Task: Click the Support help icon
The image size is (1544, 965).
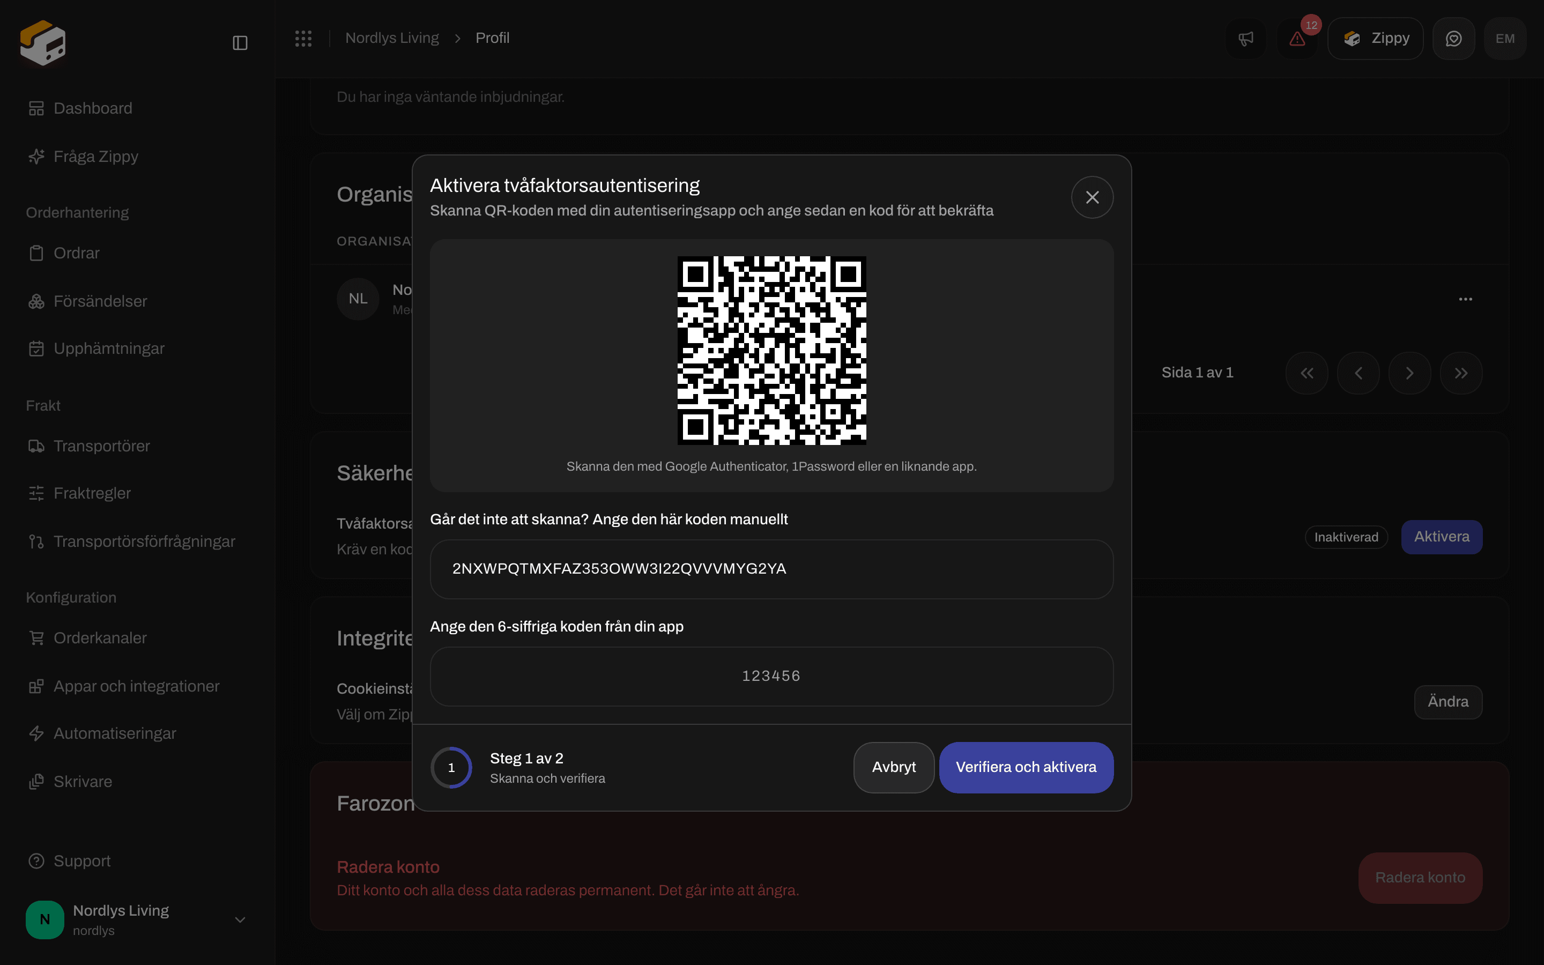Action: click(x=36, y=861)
